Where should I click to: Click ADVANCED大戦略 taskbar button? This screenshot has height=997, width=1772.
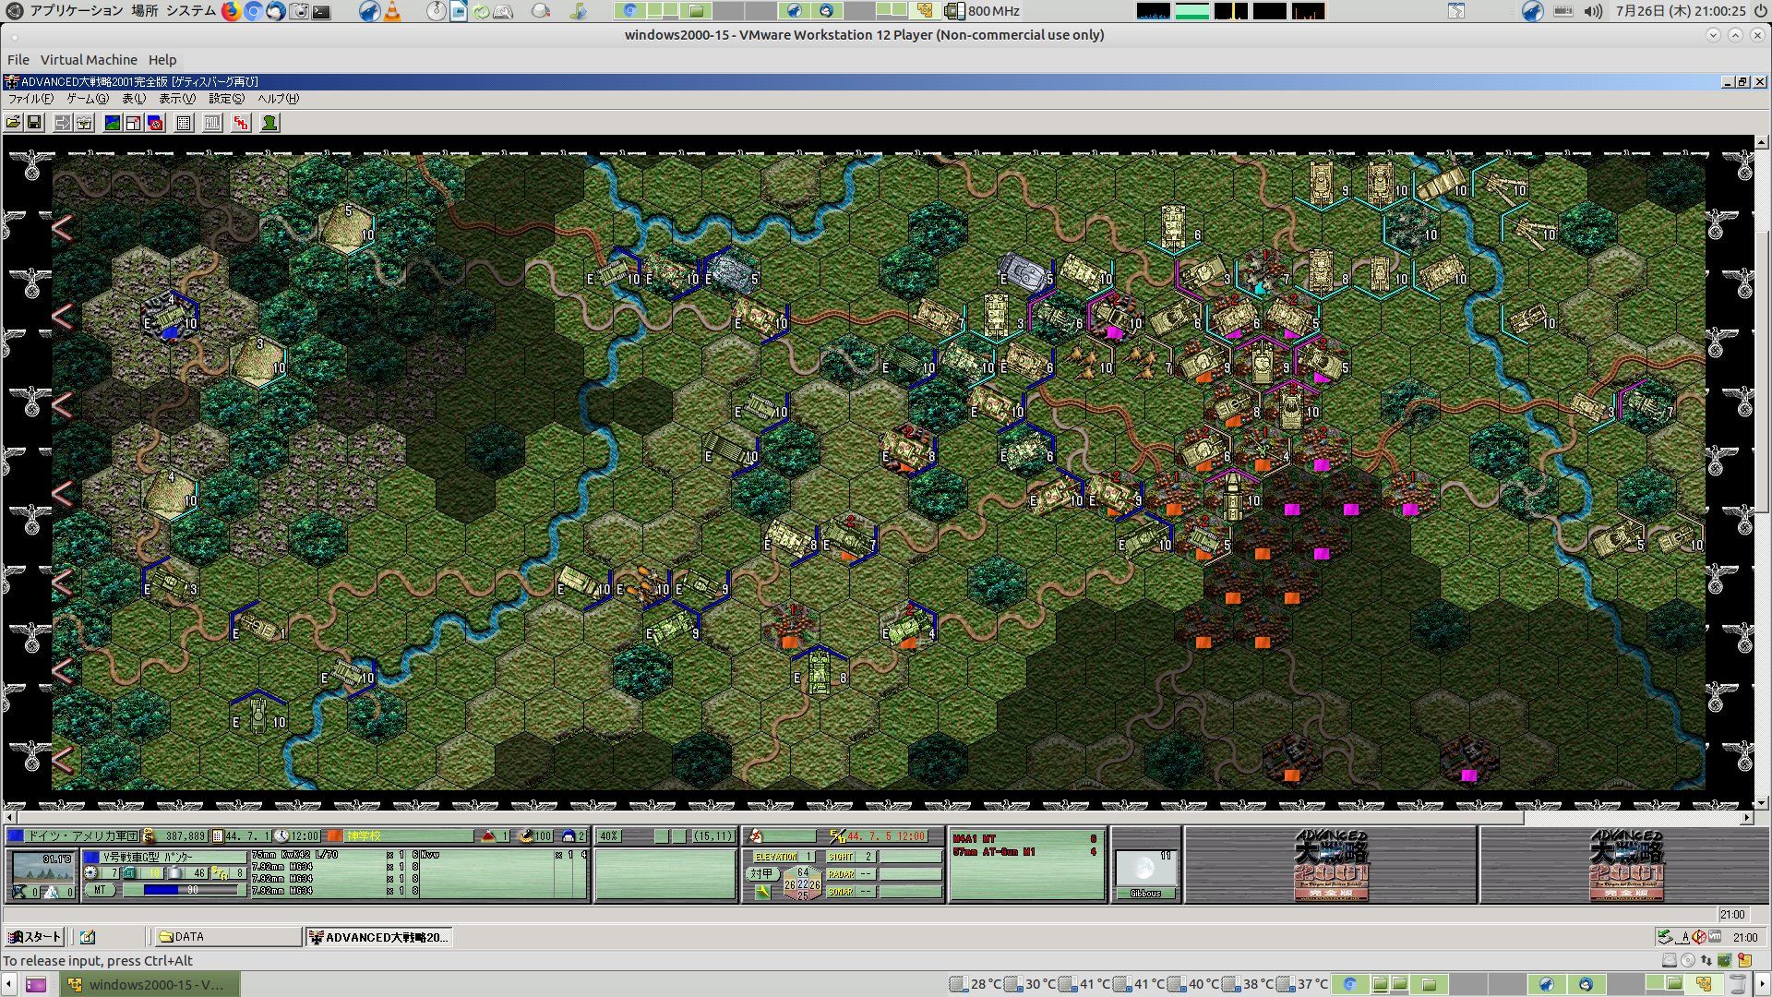coord(379,937)
